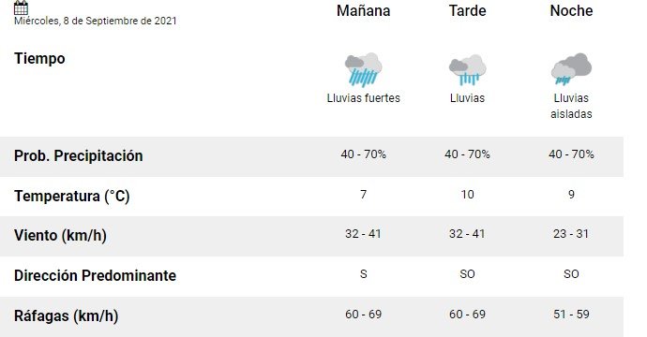This screenshot has height=337, width=647.
Task: Click the date Miércoles, 8 de Septiembre
Action: [96, 21]
